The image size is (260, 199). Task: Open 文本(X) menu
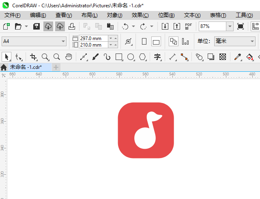click(192, 15)
